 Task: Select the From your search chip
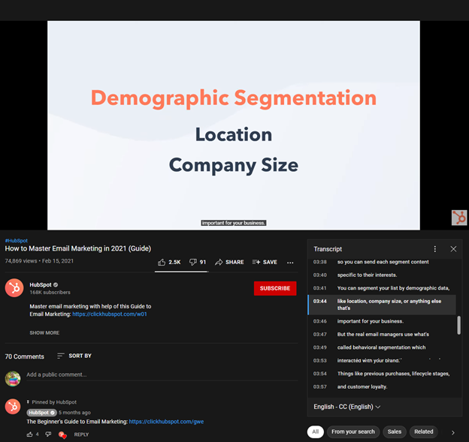[353, 431]
